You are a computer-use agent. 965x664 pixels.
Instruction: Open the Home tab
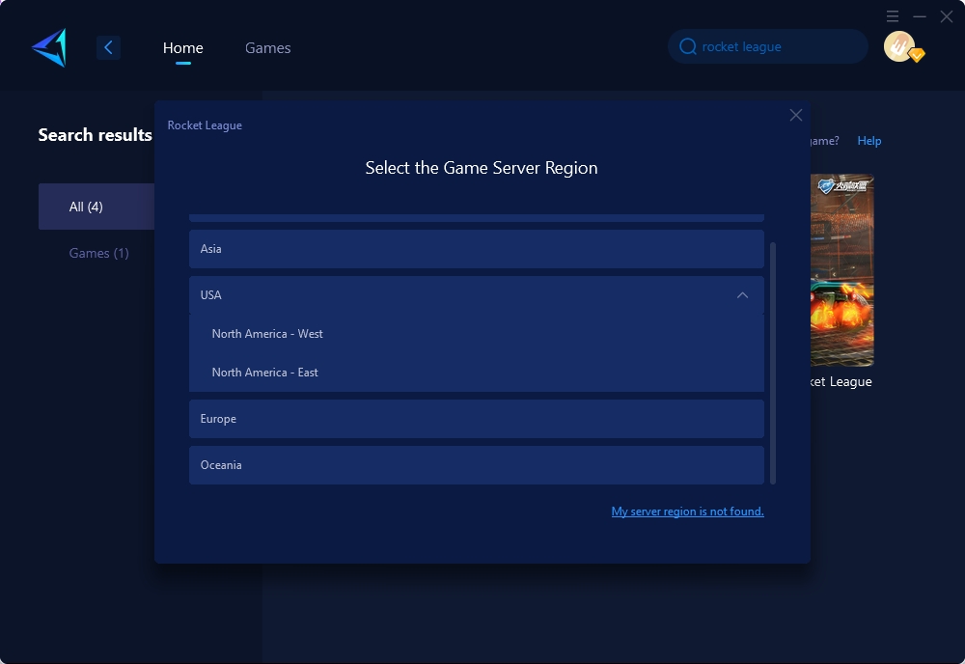pyautogui.click(x=182, y=47)
